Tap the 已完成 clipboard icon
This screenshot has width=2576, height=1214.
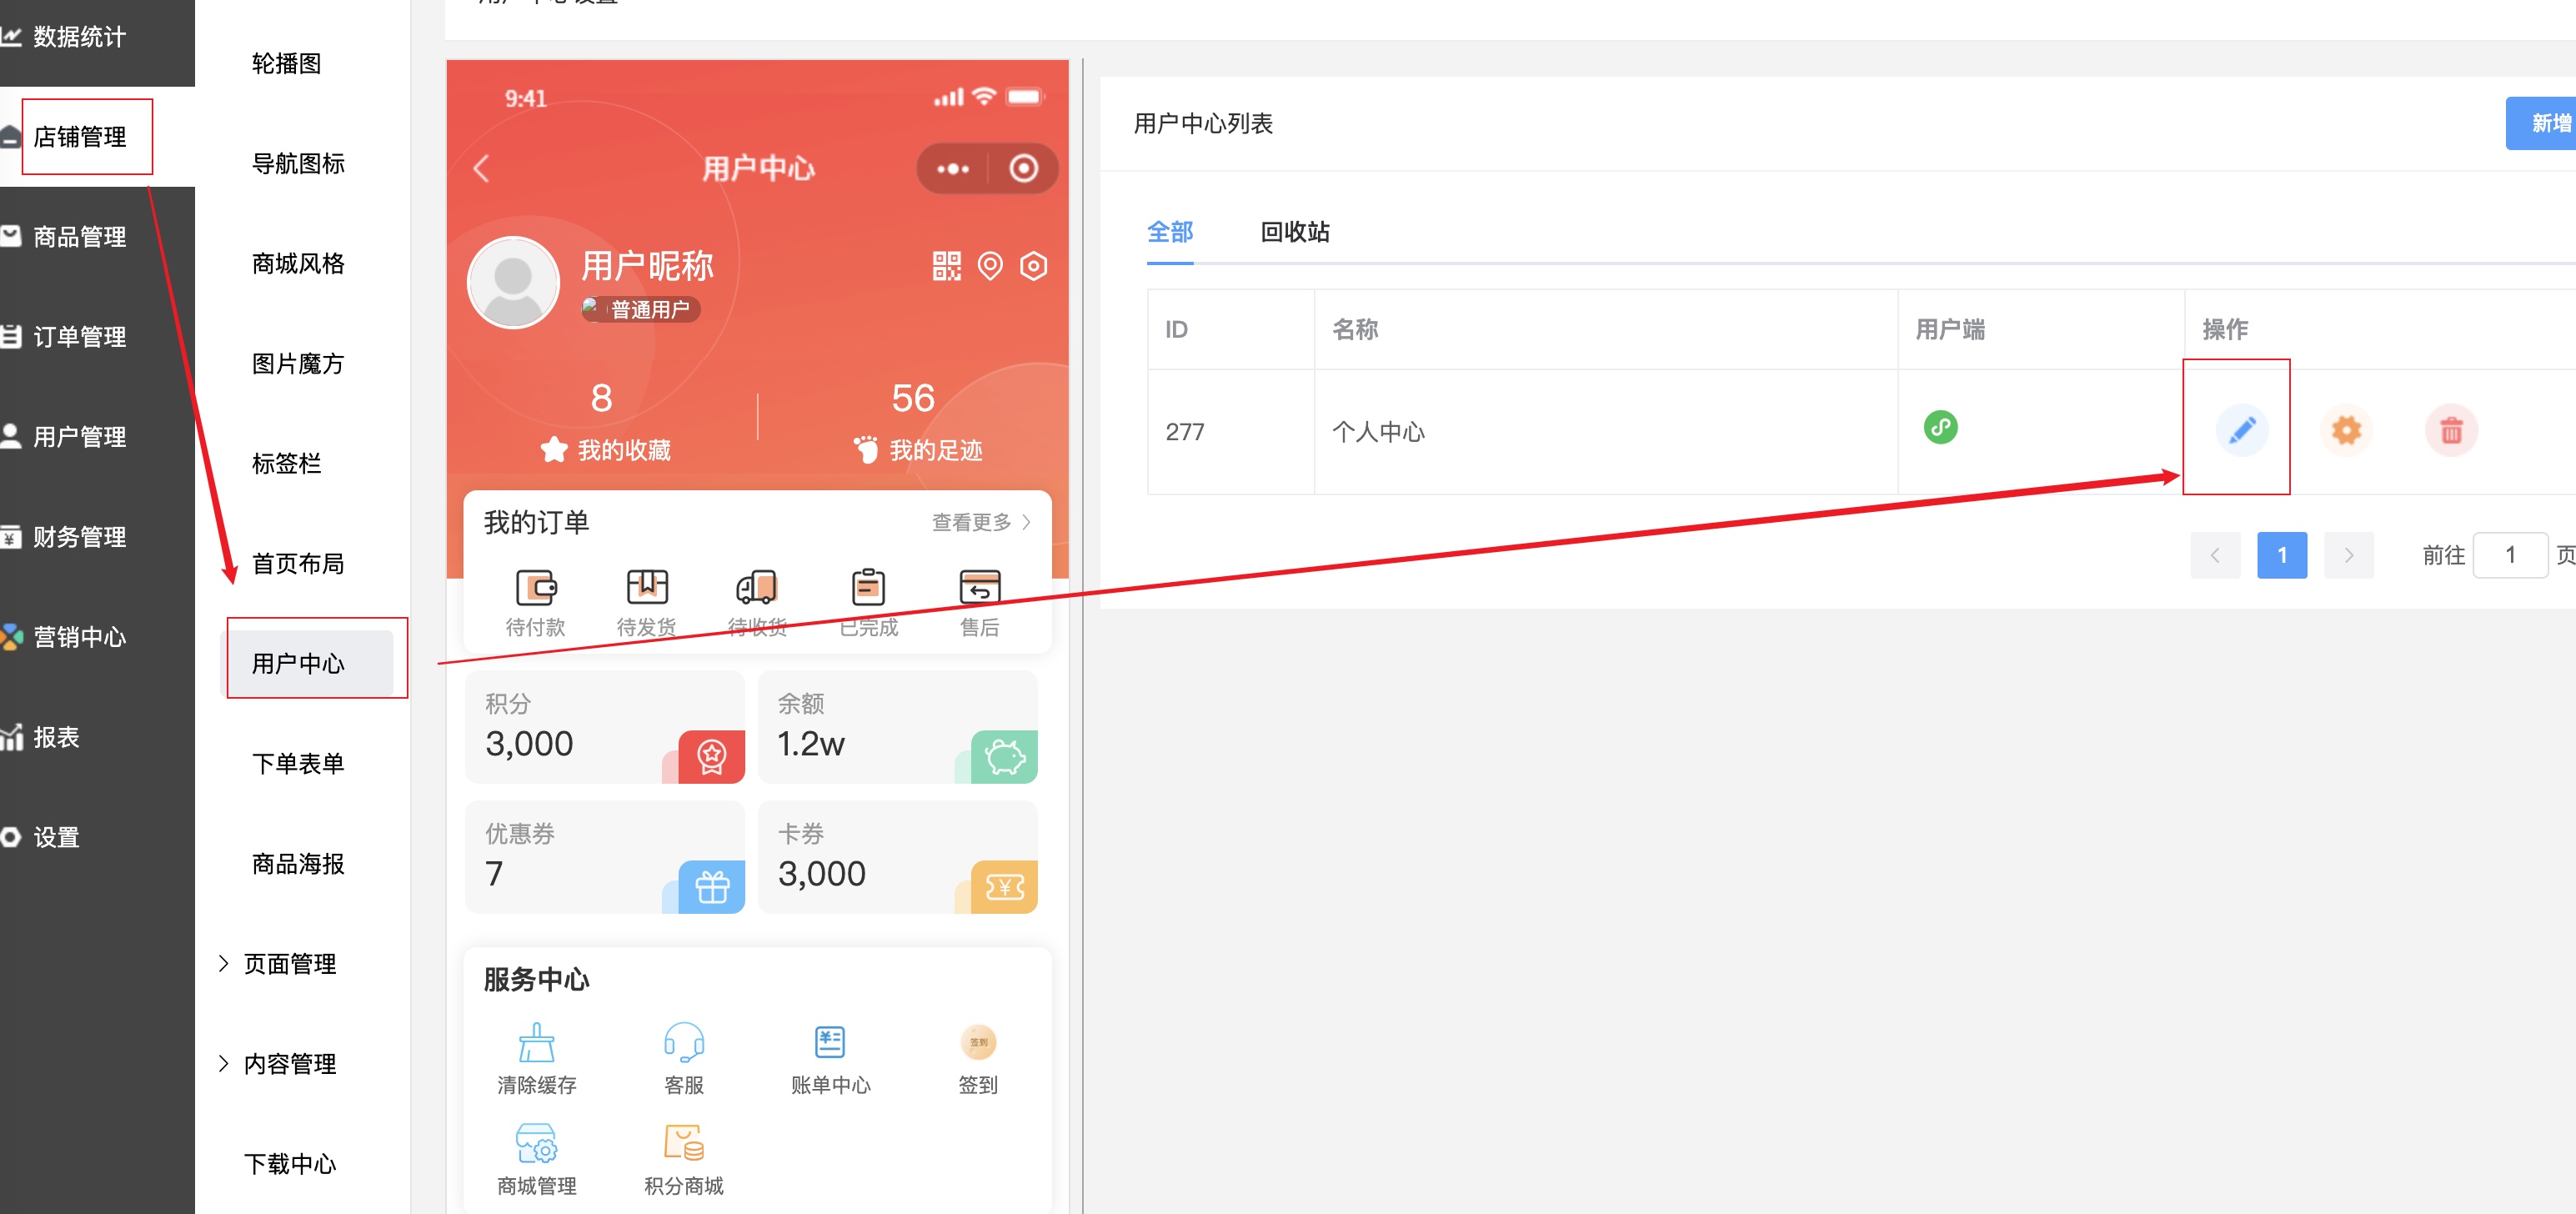coord(868,587)
